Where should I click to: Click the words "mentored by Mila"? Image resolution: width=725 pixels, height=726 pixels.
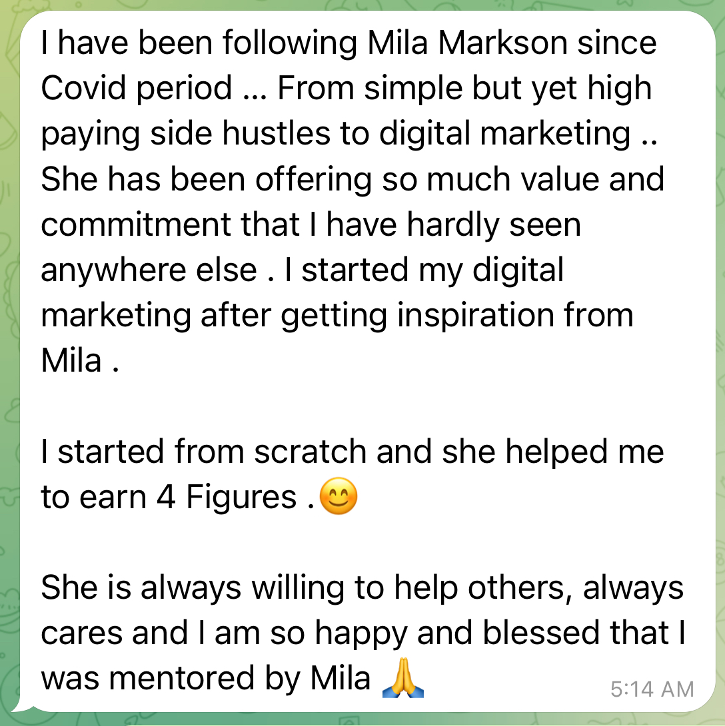239,679
